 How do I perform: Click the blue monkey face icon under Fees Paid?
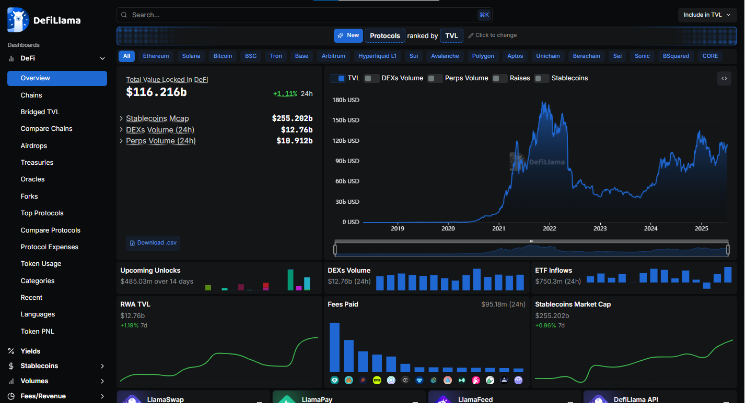click(419, 380)
